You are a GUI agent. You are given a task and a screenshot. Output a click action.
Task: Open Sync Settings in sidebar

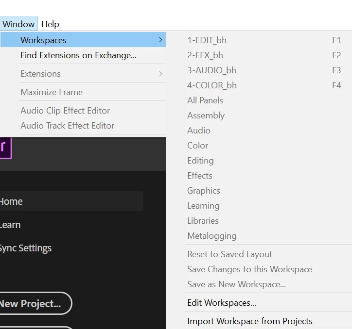coord(26,248)
